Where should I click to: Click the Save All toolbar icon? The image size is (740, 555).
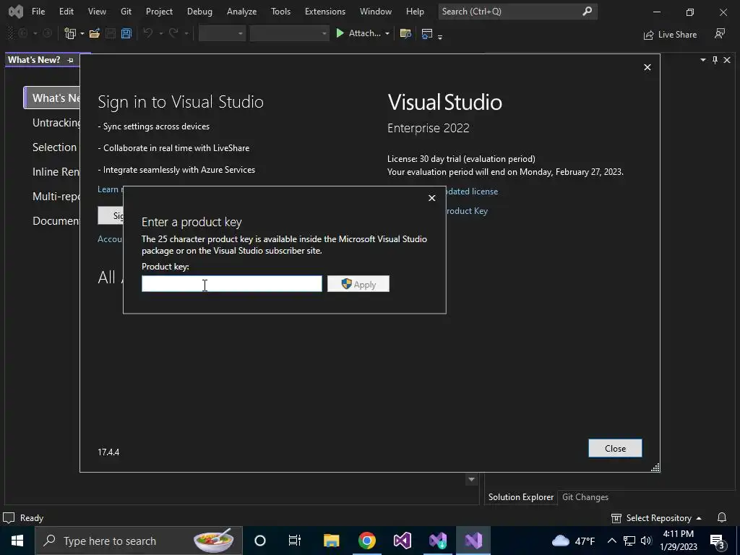click(126, 33)
